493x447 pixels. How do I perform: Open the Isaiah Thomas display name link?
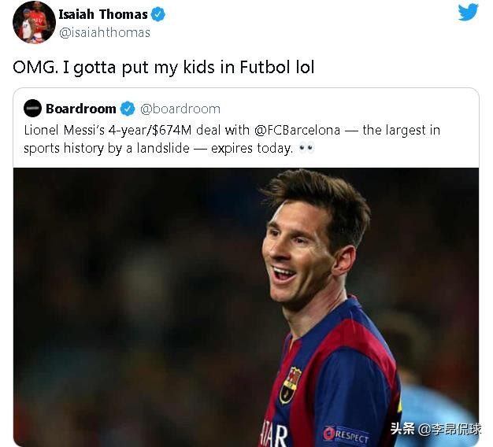pos(103,14)
